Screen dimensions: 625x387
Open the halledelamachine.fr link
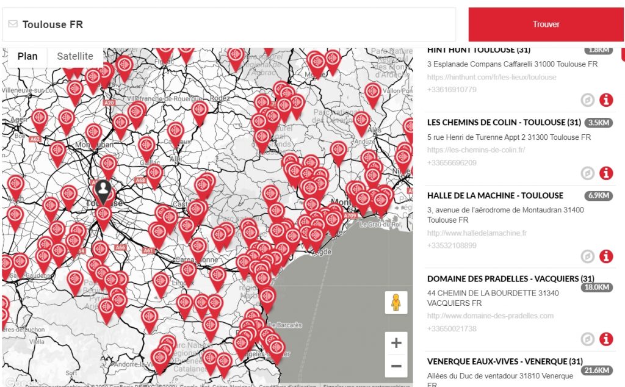(x=477, y=233)
